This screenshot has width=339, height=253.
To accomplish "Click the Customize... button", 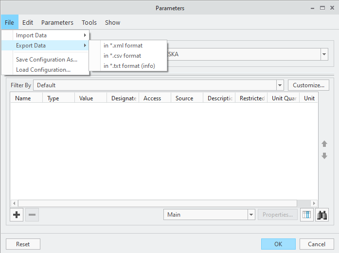I will pyautogui.click(x=308, y=85).
